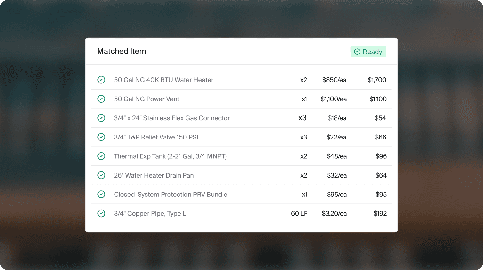The height and width of the screenshot is (270, 483).
Task: Click the x3 quantity for T&P Relief Valve
Action: tap(304, 137)
